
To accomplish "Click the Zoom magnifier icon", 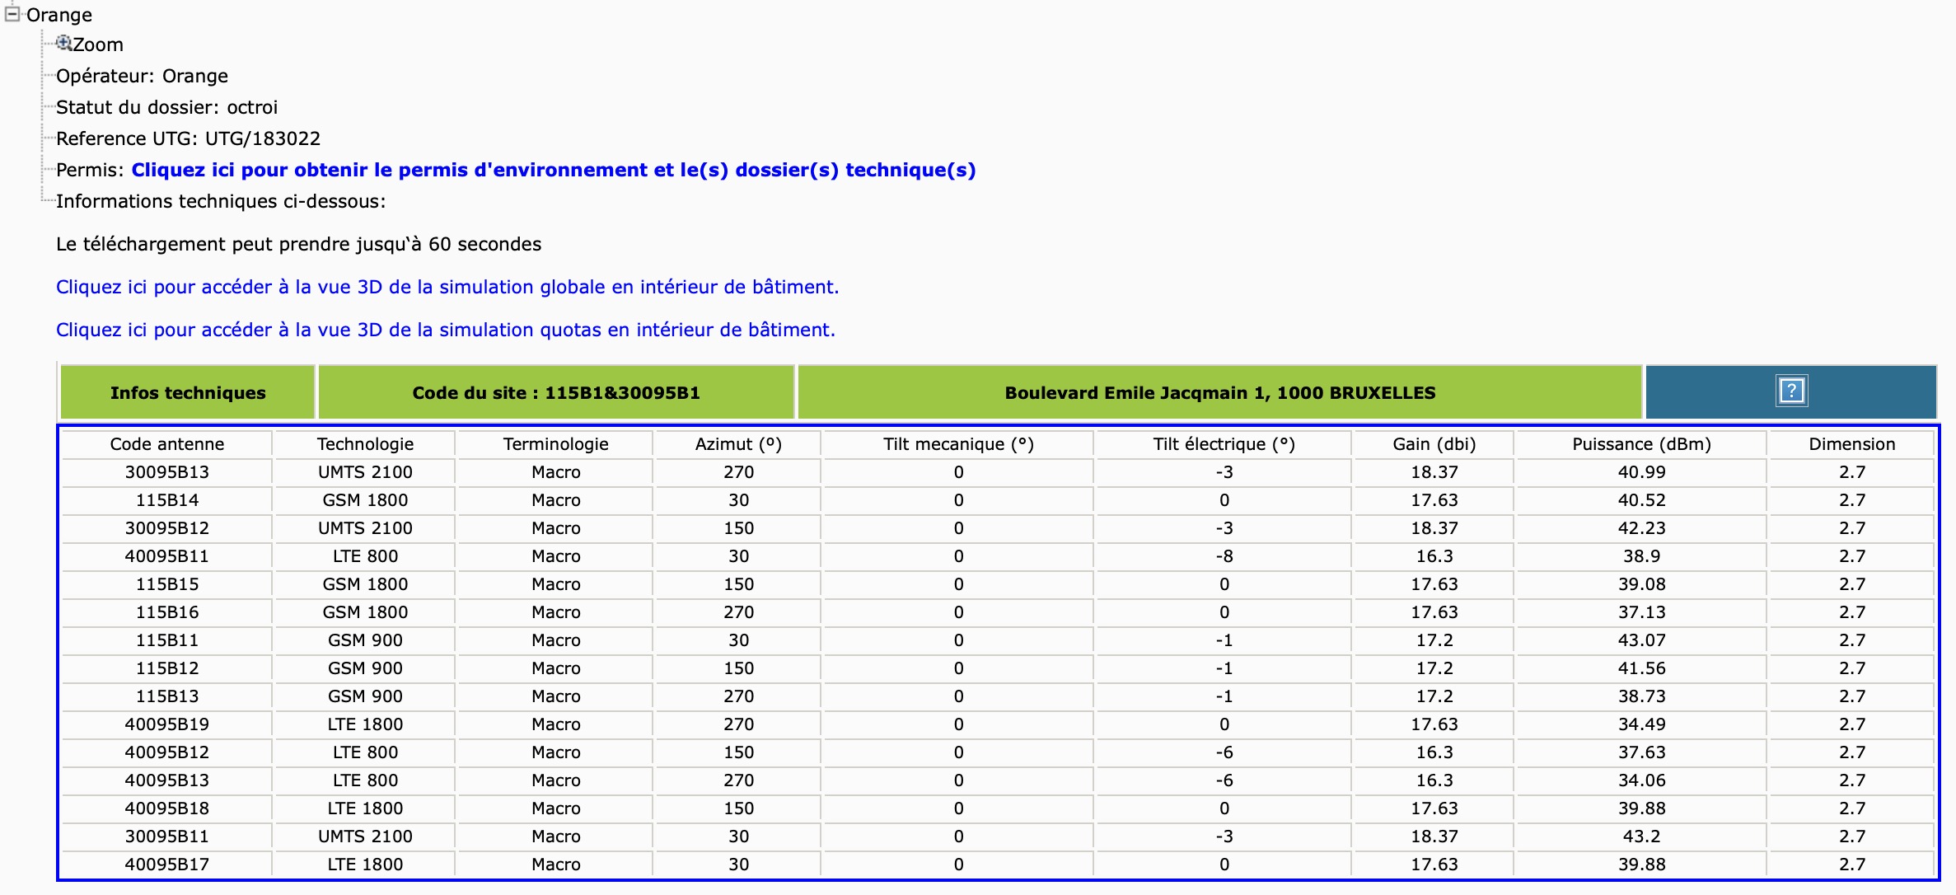I will (63, 44).
